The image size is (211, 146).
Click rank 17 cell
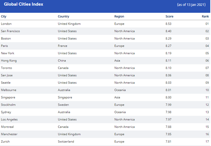[x=207, y=142]
